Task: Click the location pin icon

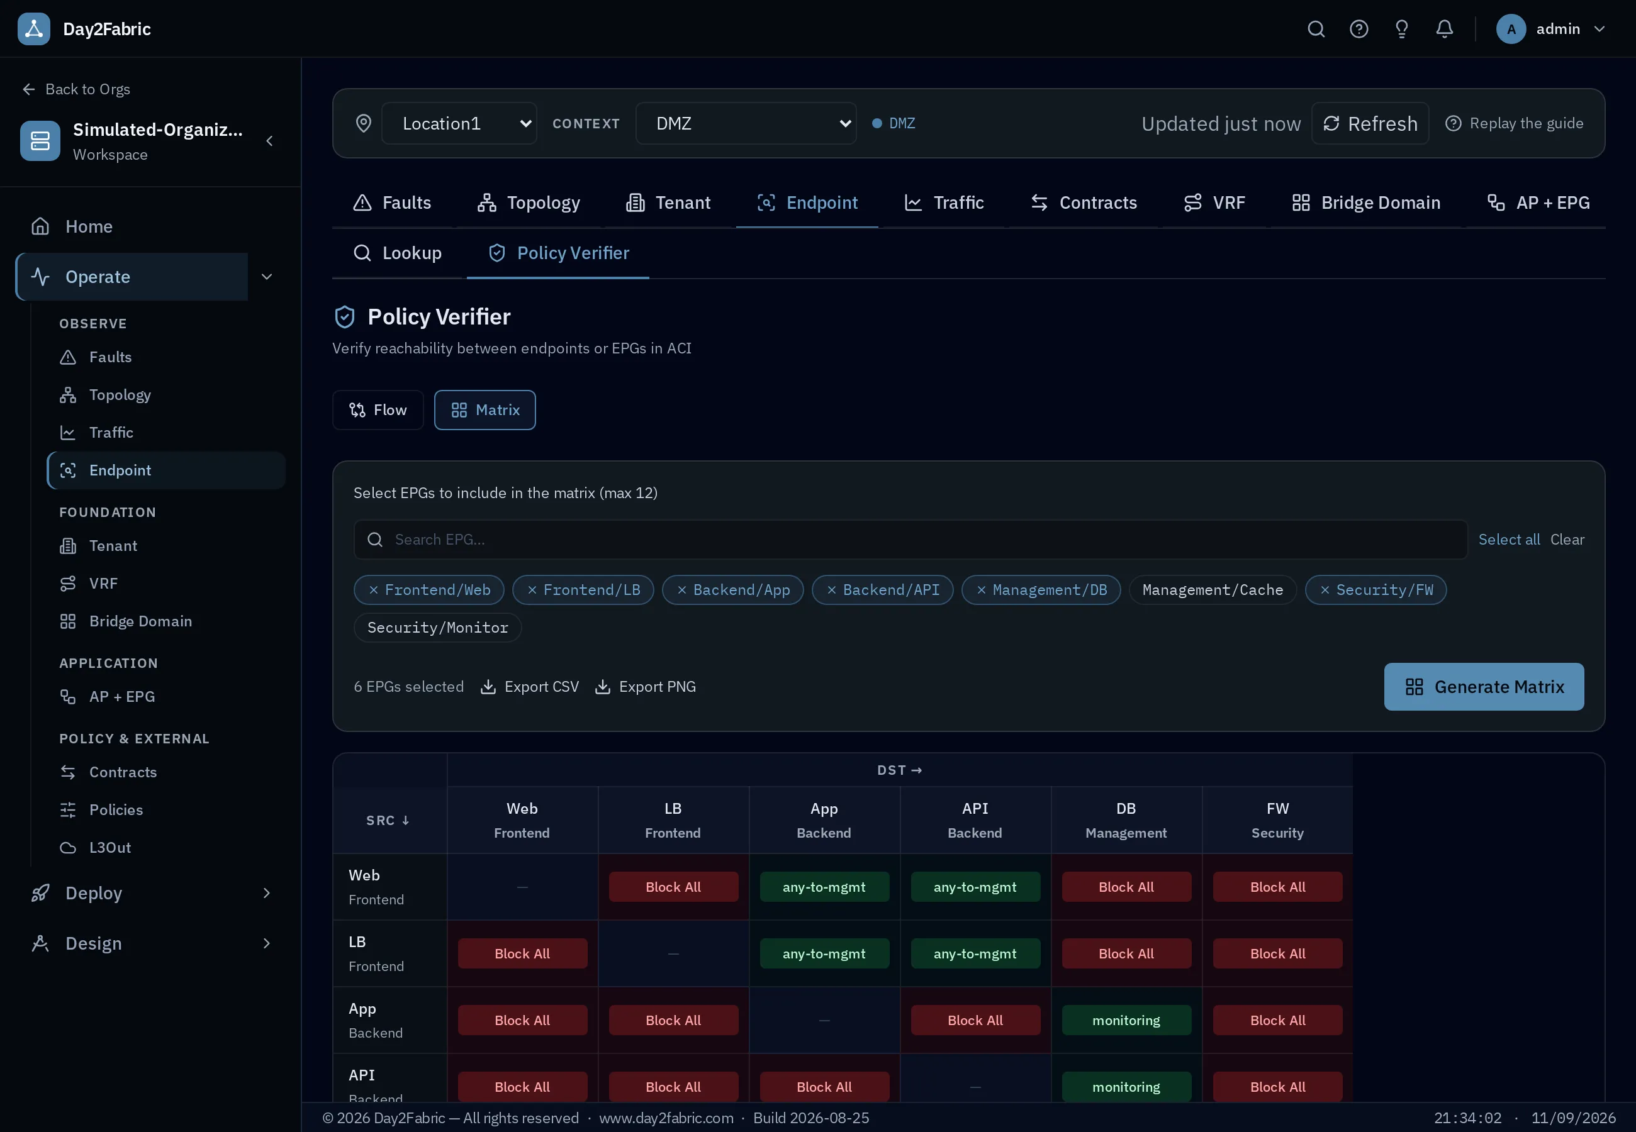Action: pos(363,123)
